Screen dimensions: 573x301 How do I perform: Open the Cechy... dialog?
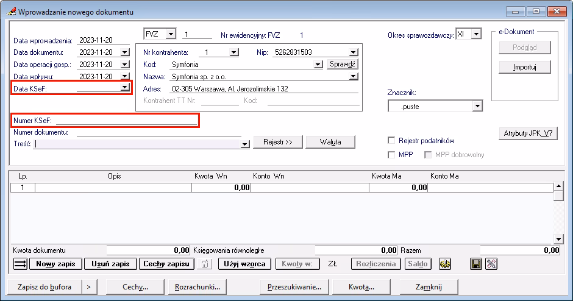135,287
